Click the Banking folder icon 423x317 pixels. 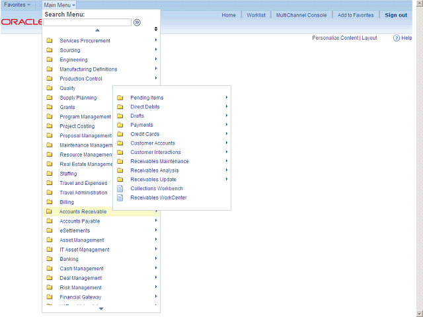click(x=49, y=260)
